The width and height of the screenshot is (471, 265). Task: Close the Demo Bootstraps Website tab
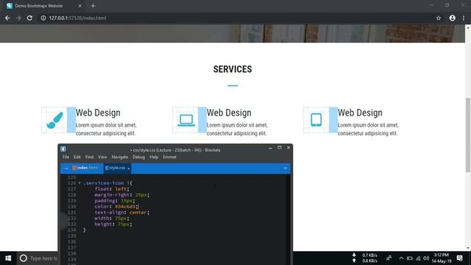(80, 6)
